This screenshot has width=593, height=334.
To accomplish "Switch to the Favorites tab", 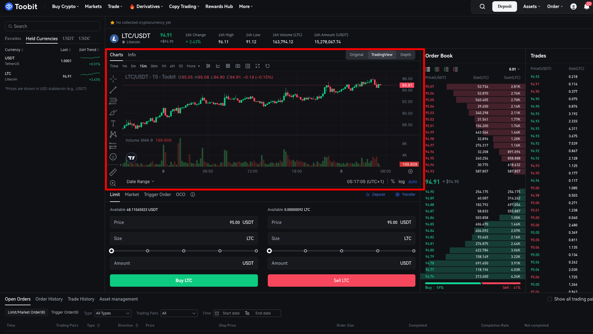I will click(13, 39).
